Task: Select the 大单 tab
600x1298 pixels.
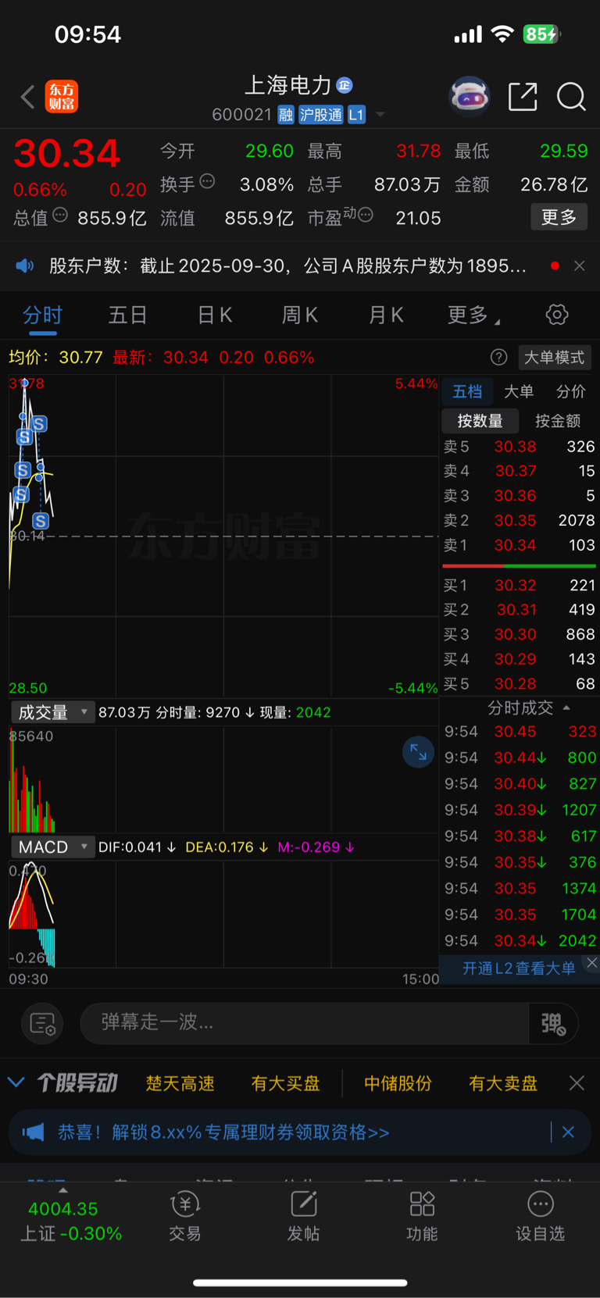Action: click(x=519, y=391)
